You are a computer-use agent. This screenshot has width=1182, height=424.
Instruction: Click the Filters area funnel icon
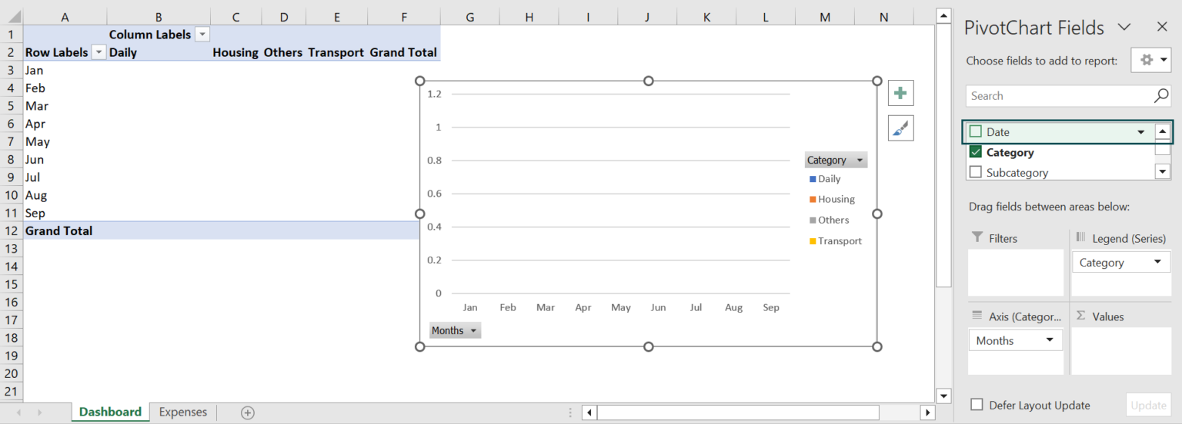pos(977,238)
